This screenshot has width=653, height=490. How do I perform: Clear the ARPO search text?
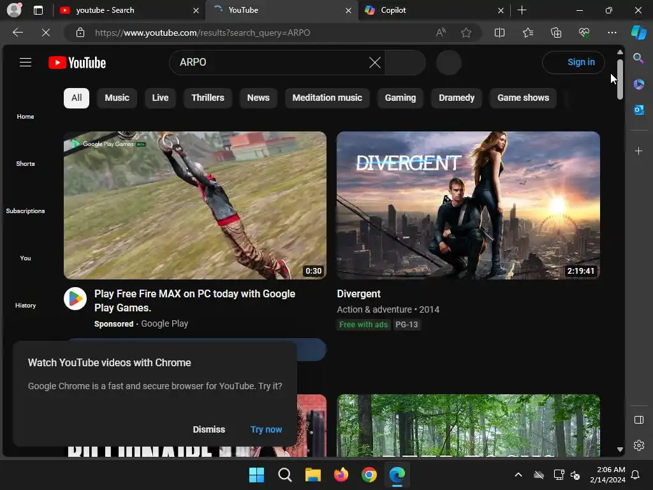tap(374, 63)
